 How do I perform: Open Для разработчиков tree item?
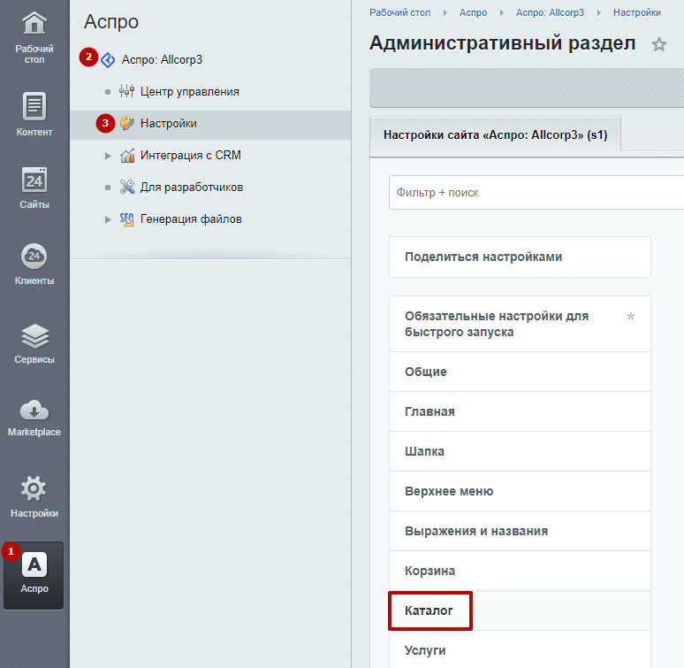point(192,188)
